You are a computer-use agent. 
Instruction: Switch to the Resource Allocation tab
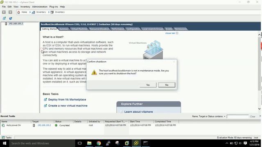click(99, 29)
